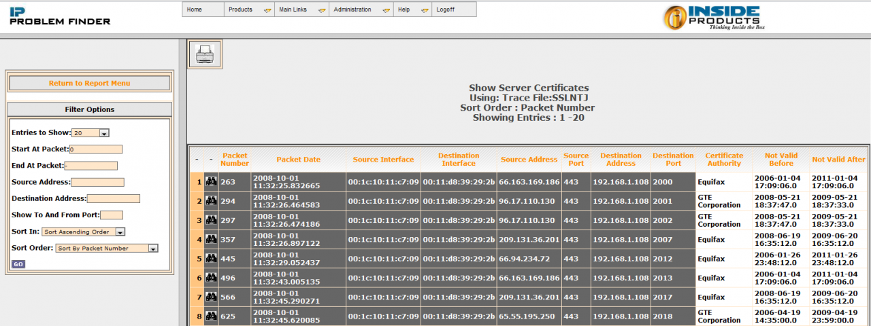The height and width of the screenshot is (326, 871).
Task: Click Return to Report Menu link
Action: [89, 84]
